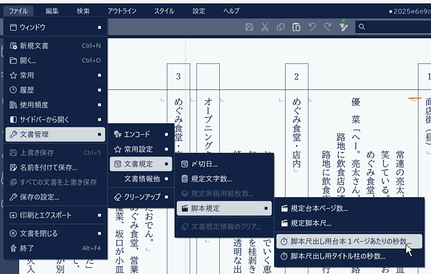Expand the ウィンドウ submenu

point(55,27)
